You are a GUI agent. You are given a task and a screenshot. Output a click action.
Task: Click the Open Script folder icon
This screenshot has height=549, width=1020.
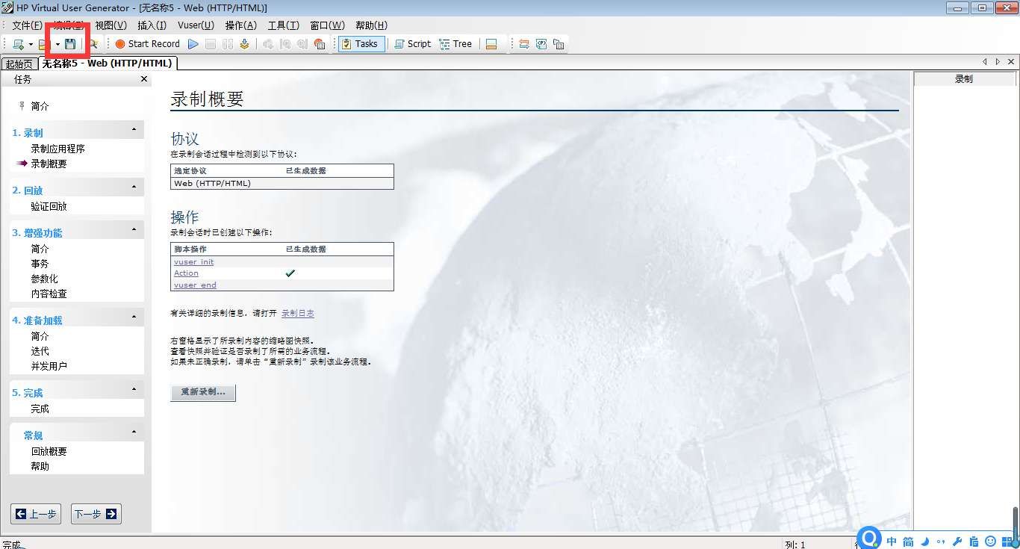44,44
